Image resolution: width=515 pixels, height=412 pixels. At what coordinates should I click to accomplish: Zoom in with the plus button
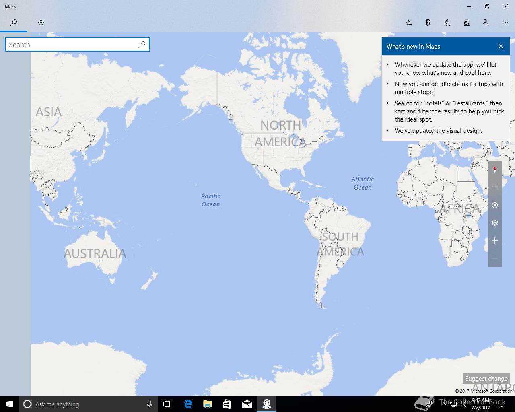495,241
